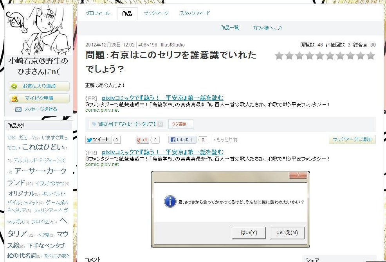
Task: Open the スタックフィード tab
Action: pyautogui.click(x=195, y=13)
